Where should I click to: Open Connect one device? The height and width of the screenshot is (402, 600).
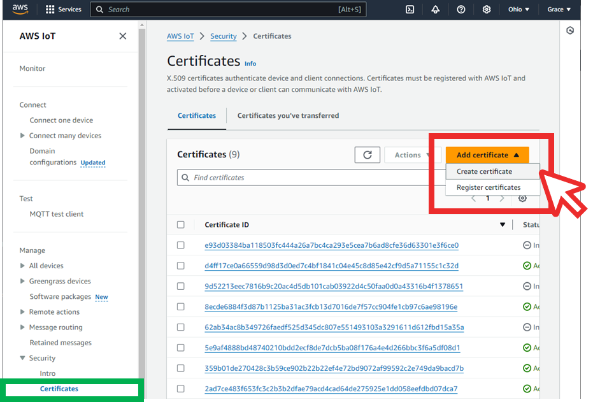(61, 120)
